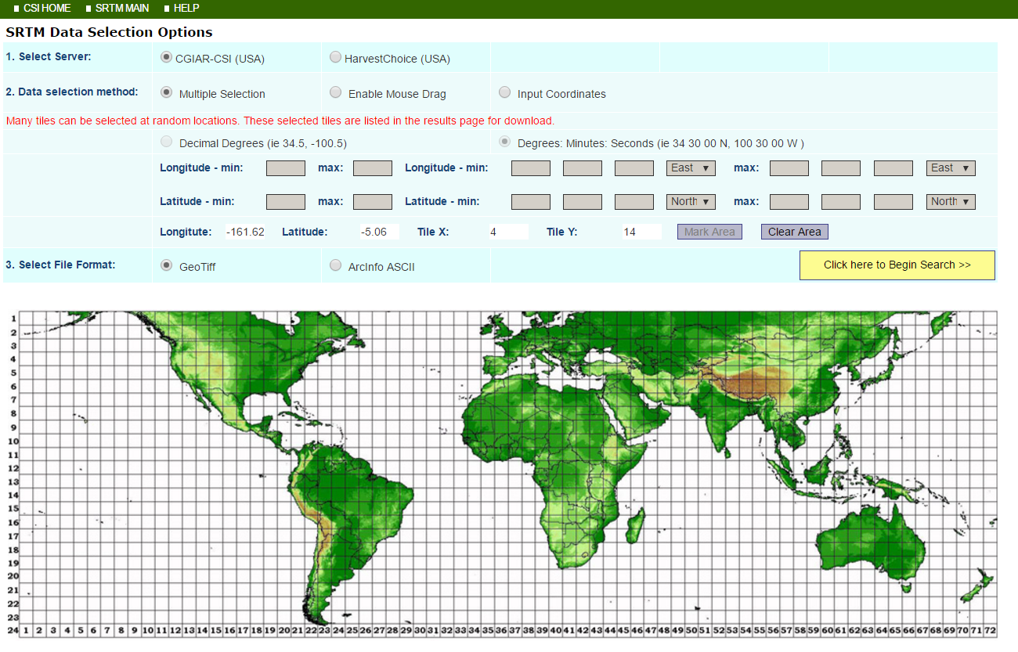
Task: Select a tile over Australia on the map
Action: 872,542
